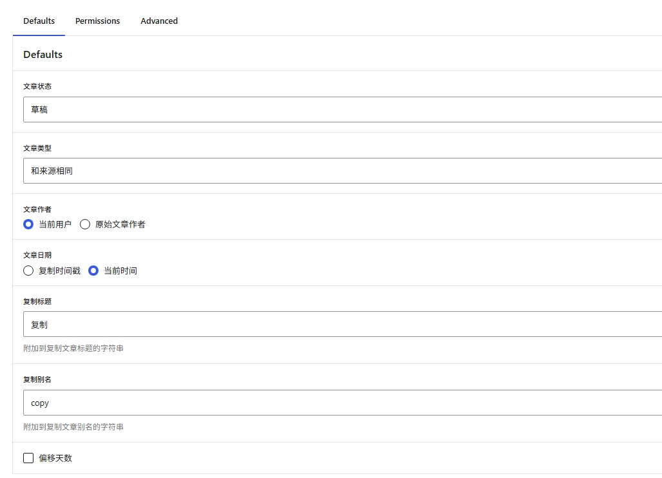The width and height of the screenshot is (662, 478).
Task: Open the Advanced tab
Action: 159,21
